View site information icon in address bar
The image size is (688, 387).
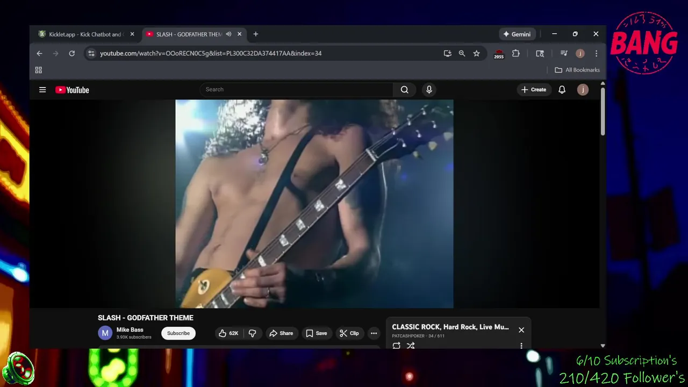point(91,53)
